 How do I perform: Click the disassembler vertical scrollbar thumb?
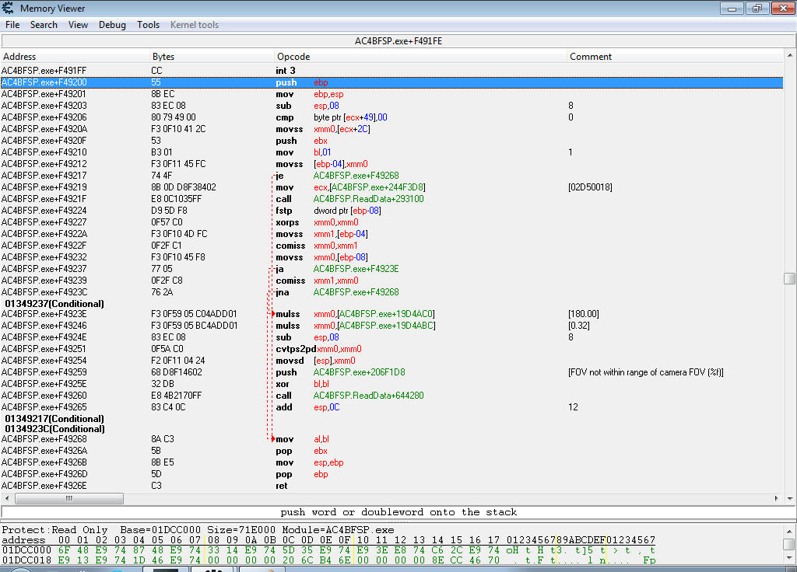point(790,278)
